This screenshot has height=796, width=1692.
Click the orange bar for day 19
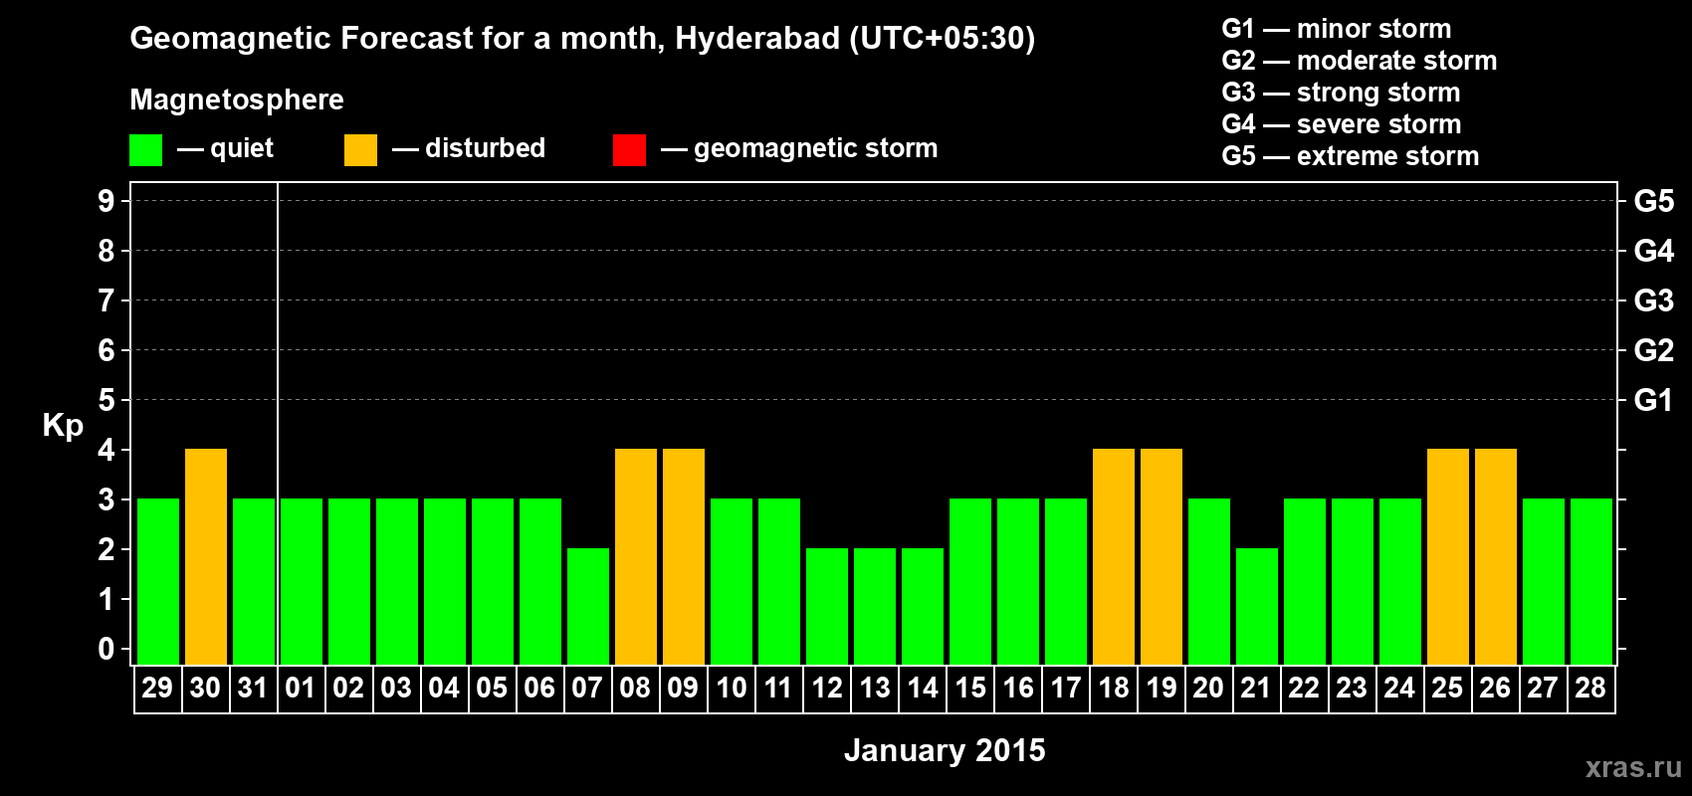(1162, 557)
